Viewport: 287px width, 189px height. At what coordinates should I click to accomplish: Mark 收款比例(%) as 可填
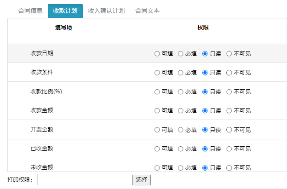(157, 92)
